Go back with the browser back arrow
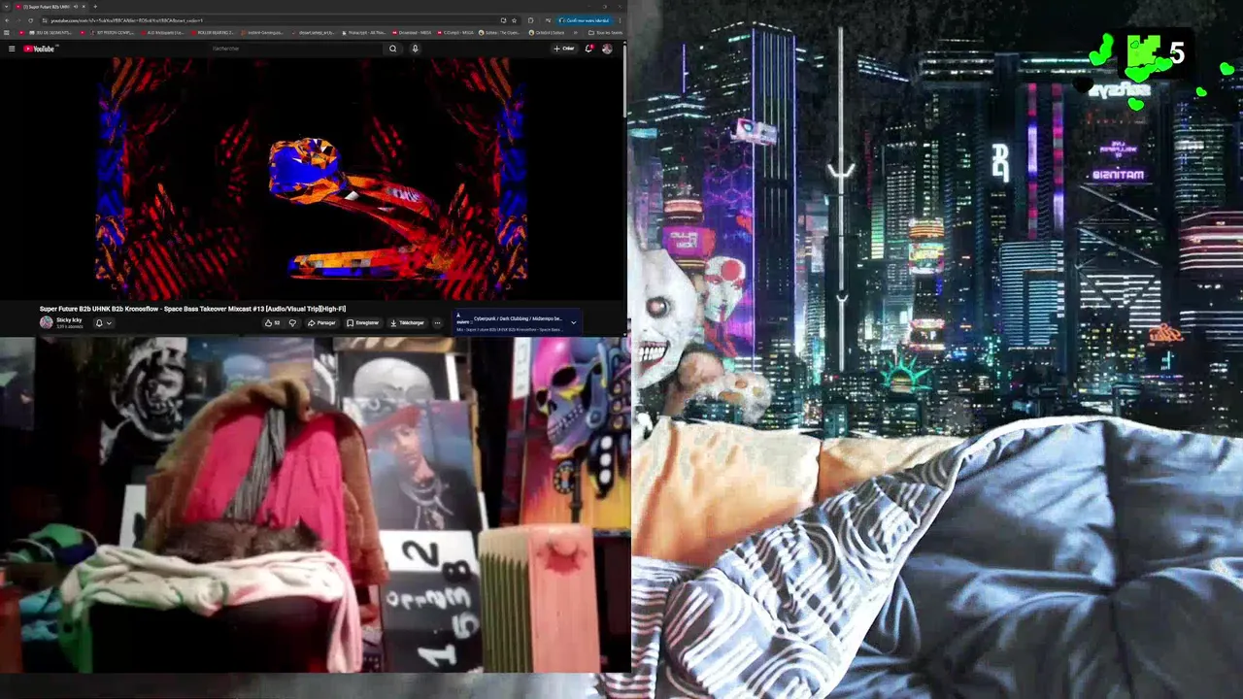This screenshot has width=1243, height=699. click(x=7, y=20)
